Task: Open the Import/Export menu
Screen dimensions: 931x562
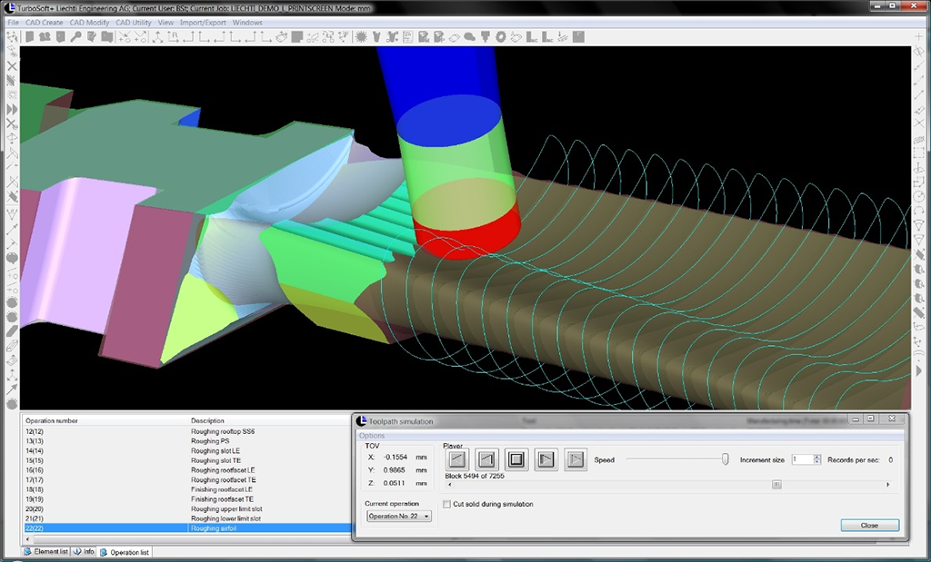Action: click(x=203, y=23)
